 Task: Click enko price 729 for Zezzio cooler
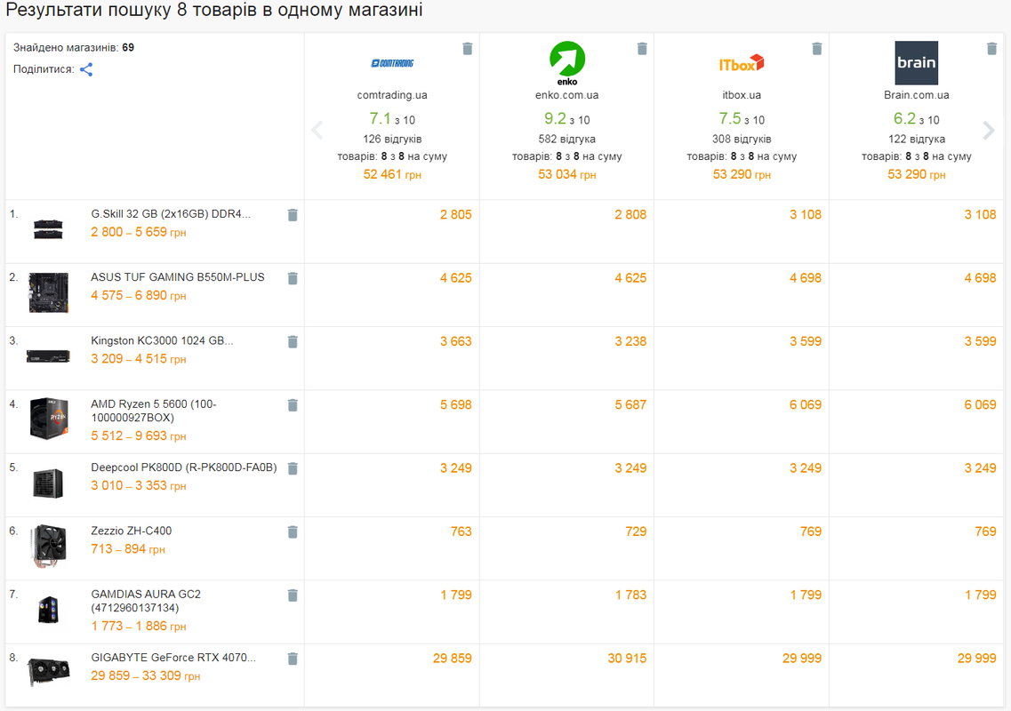point(636,531)
